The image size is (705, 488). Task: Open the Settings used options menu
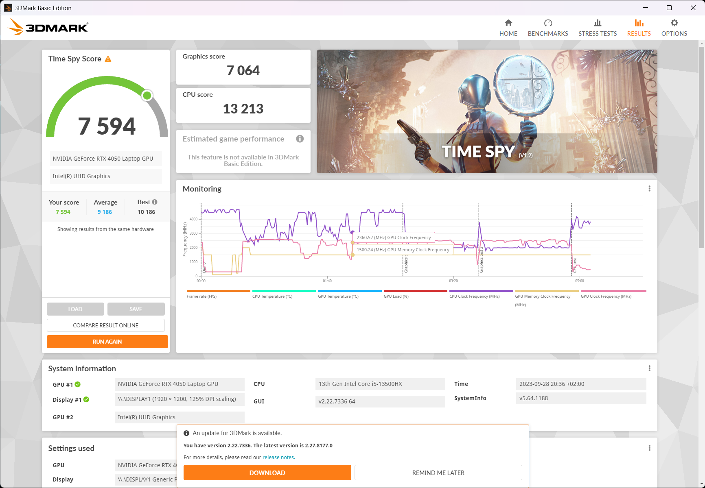pos(649,448)
